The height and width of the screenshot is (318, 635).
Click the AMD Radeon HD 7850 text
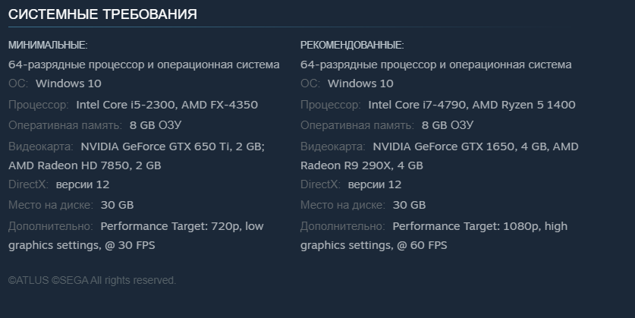tap(73, 165)
